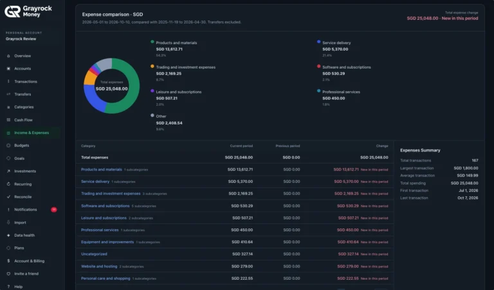Click the Budgets circle icon
Viewport: 494px width, 290px height.
coord(8,146)
